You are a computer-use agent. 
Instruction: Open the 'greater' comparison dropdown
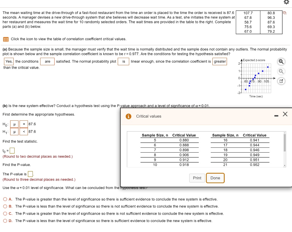point(220,61)
